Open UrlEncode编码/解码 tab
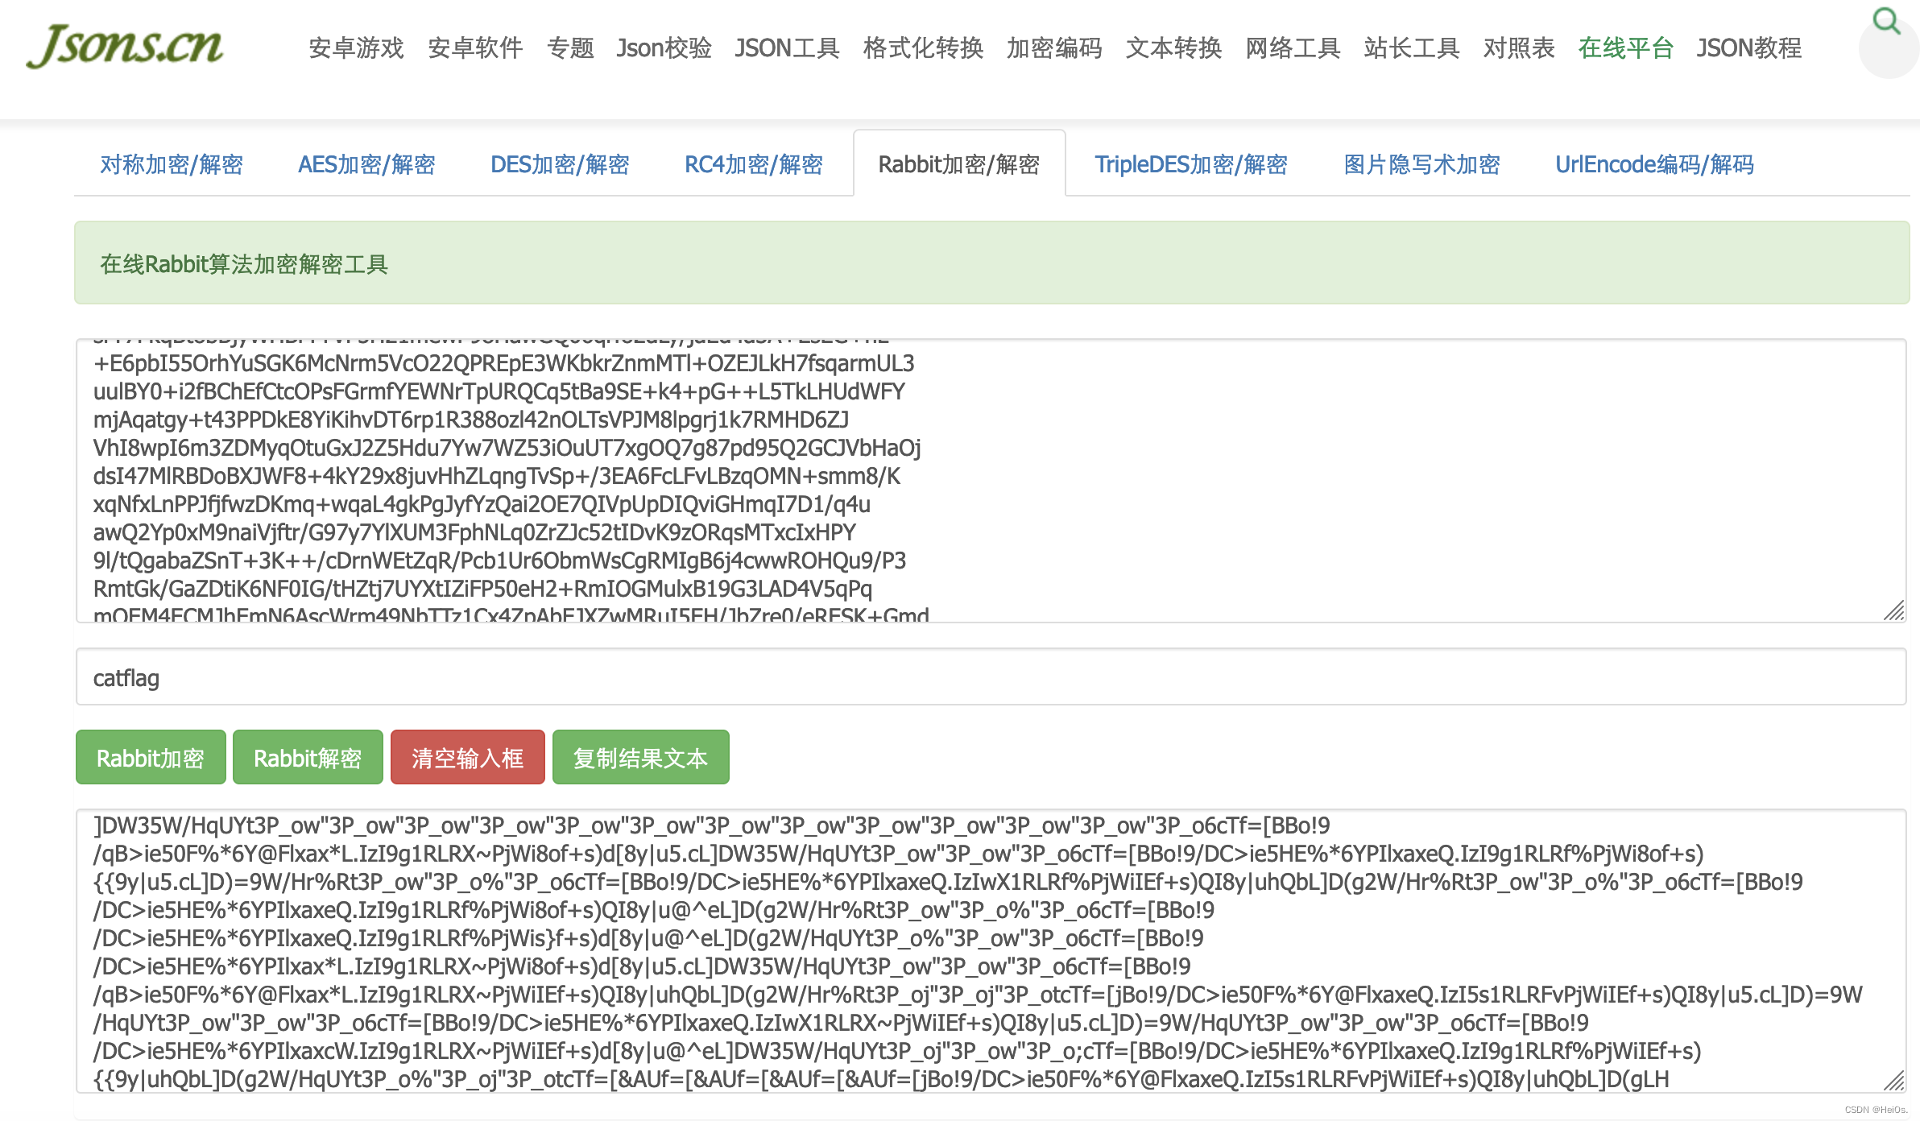 pos(1654,165)
